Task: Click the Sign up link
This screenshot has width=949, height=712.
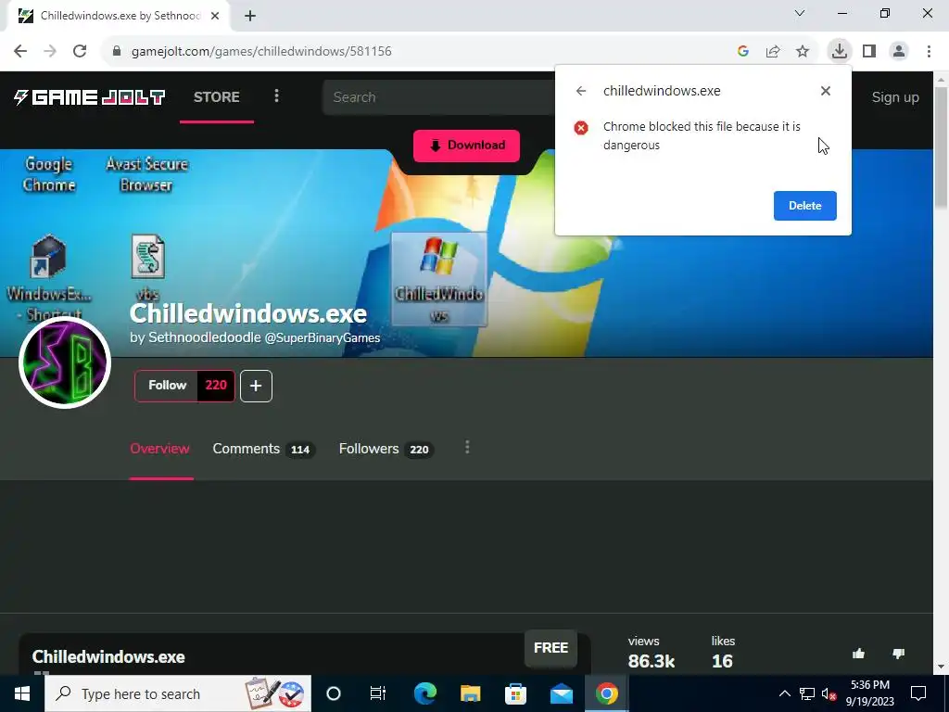Action: point(895,97)
